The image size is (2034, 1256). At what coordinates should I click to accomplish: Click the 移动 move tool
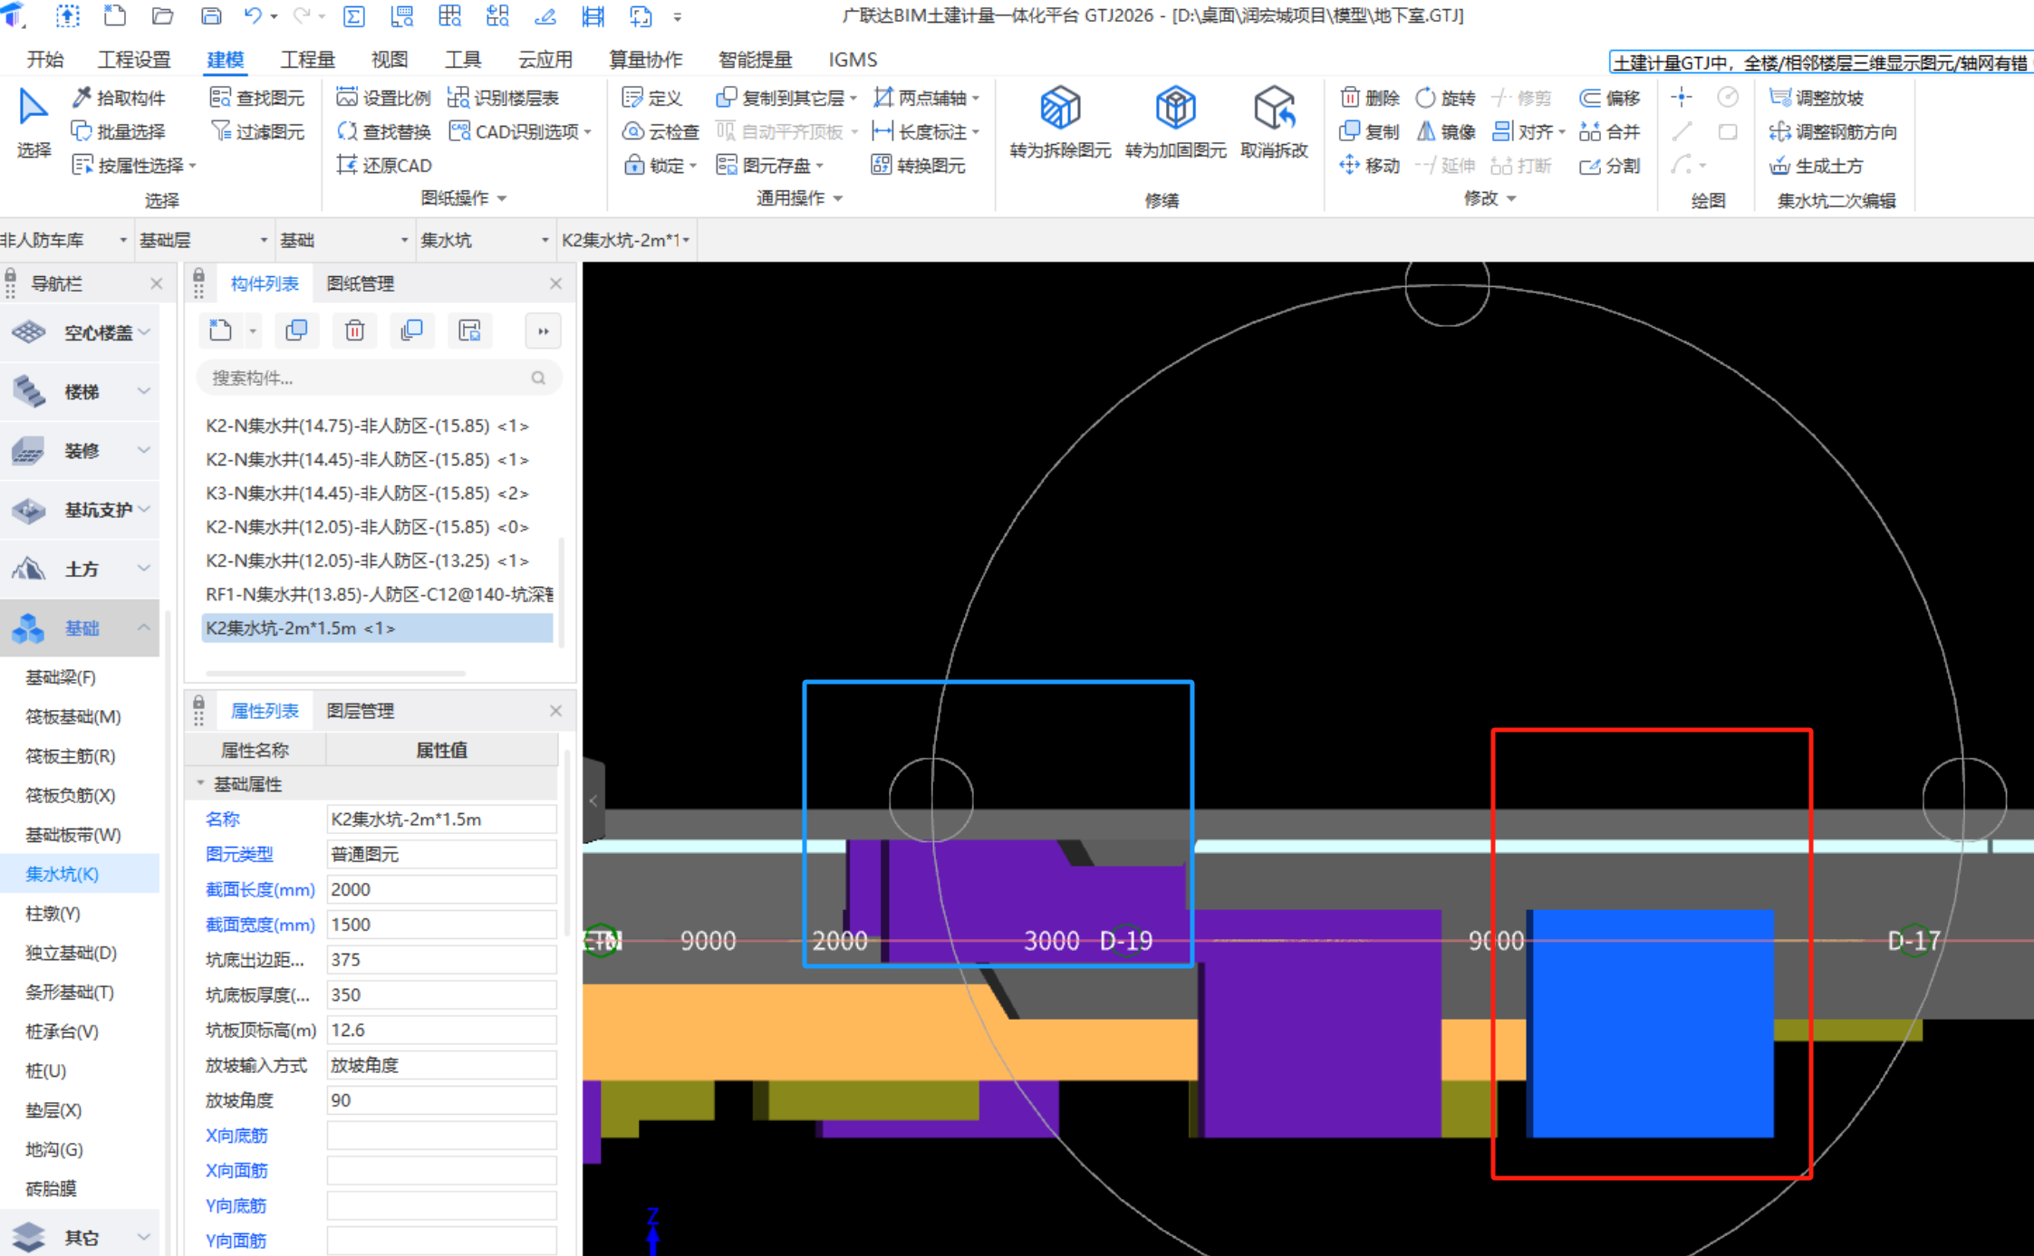click(1370, 166)
